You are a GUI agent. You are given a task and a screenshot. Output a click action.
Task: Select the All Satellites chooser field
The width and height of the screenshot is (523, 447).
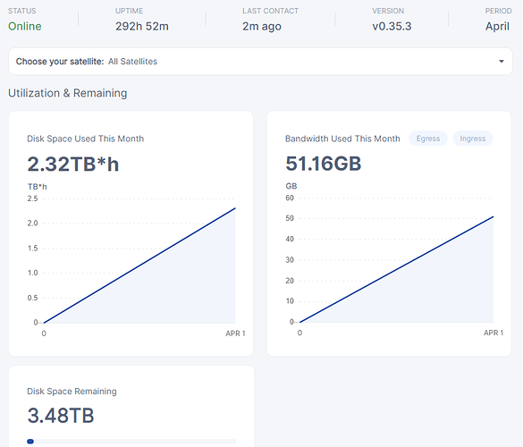point(260,62)
